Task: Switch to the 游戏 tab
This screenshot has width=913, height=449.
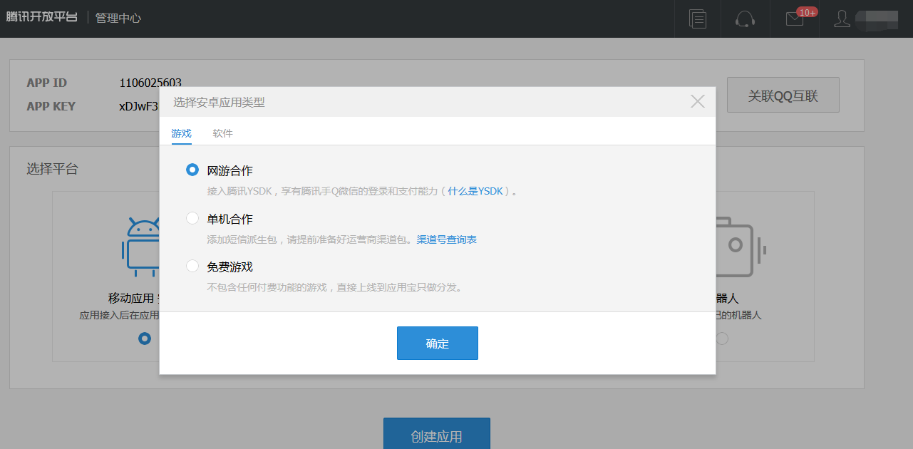Action: tap(181, 133)
